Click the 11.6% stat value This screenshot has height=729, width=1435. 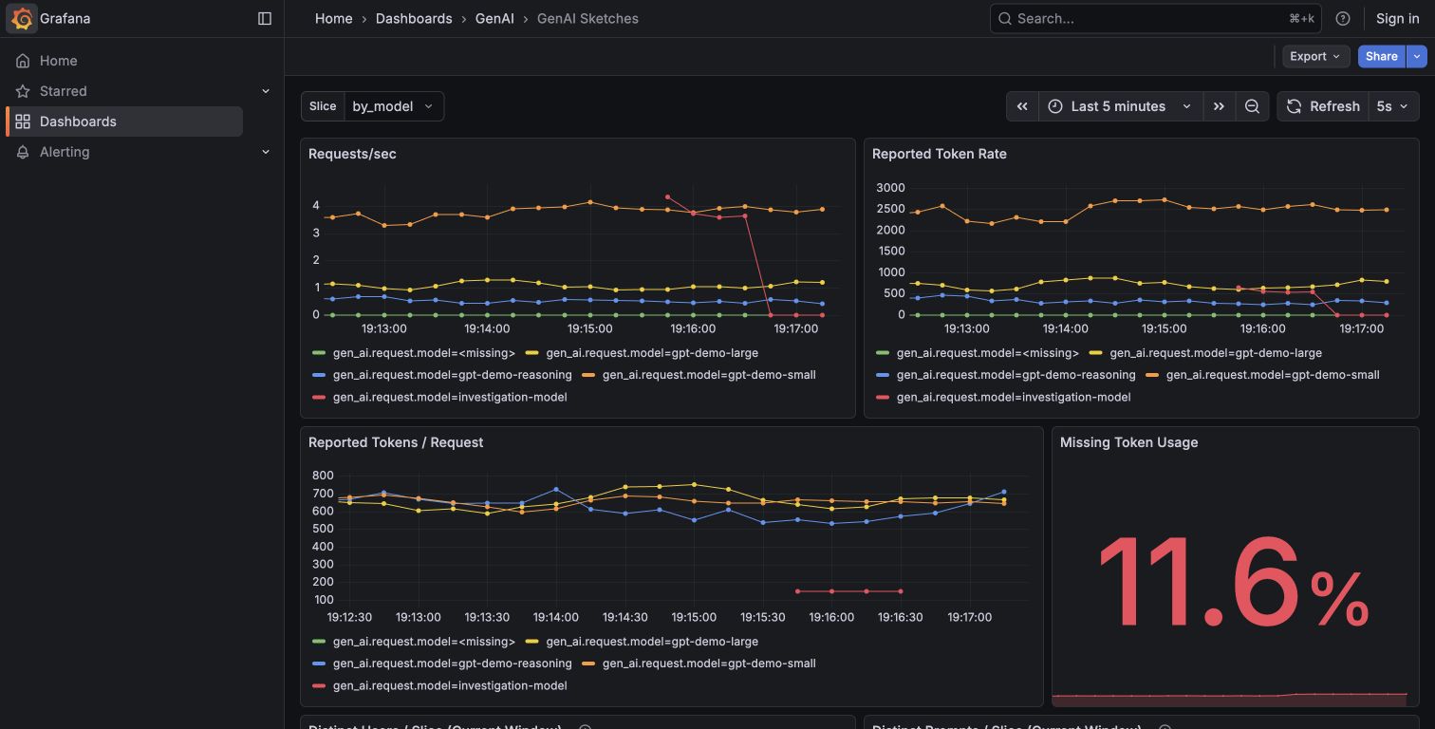(x=1234, y=581)
